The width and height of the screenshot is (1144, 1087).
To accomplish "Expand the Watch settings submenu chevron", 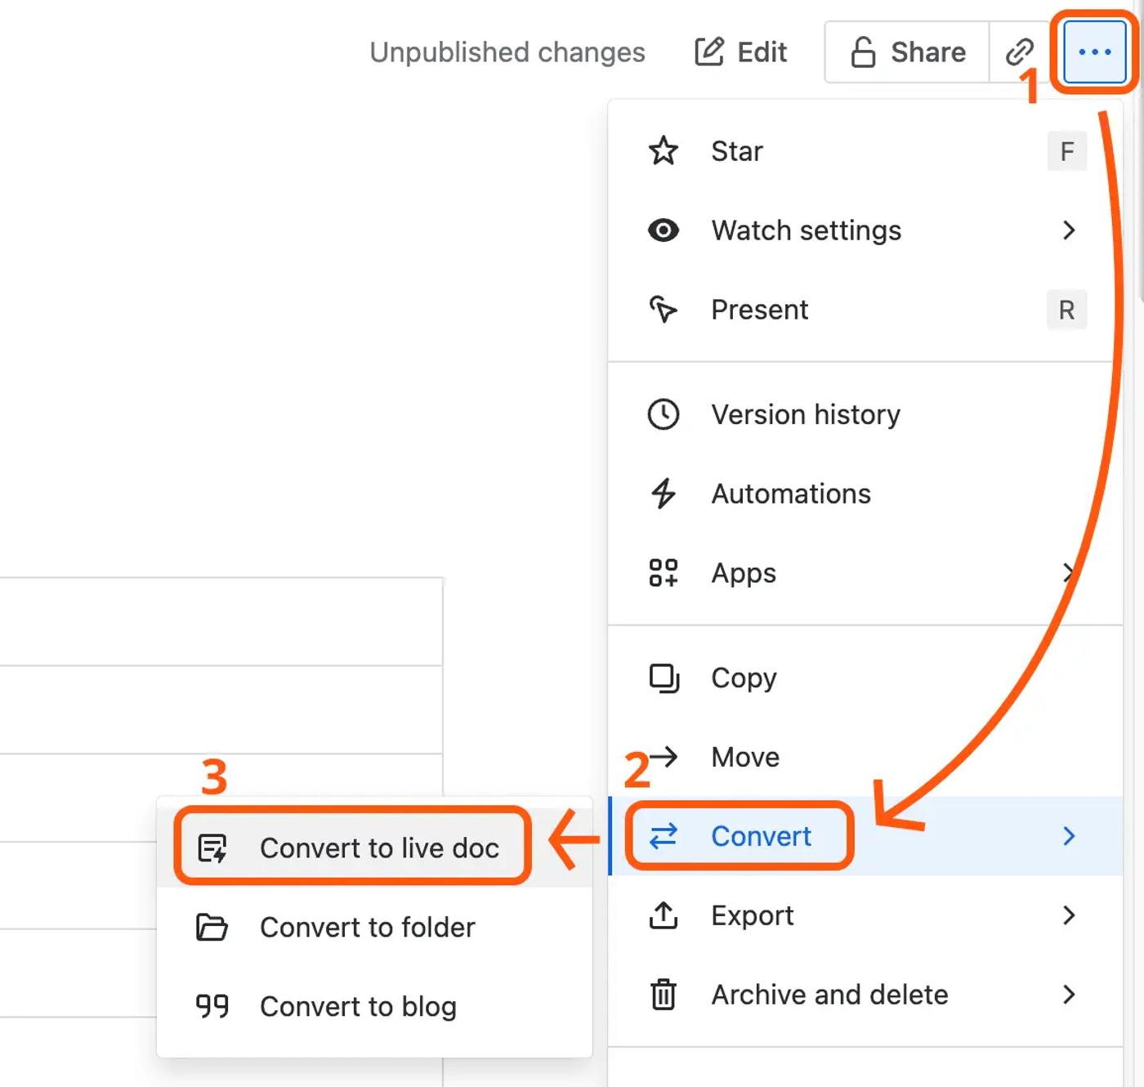I will pos(1069,230).
